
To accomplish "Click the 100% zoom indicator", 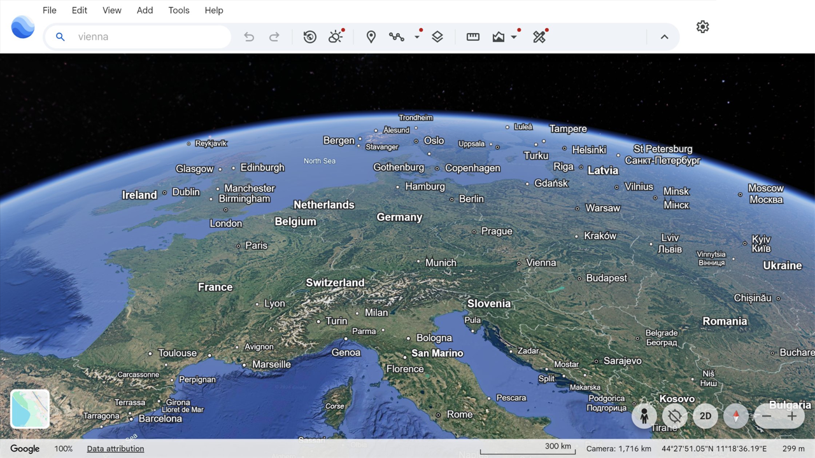I will click(64, 448).
